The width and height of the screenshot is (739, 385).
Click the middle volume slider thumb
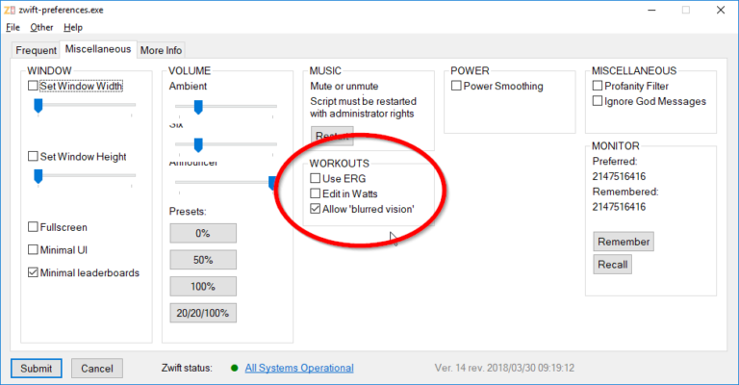pos(198,144)
